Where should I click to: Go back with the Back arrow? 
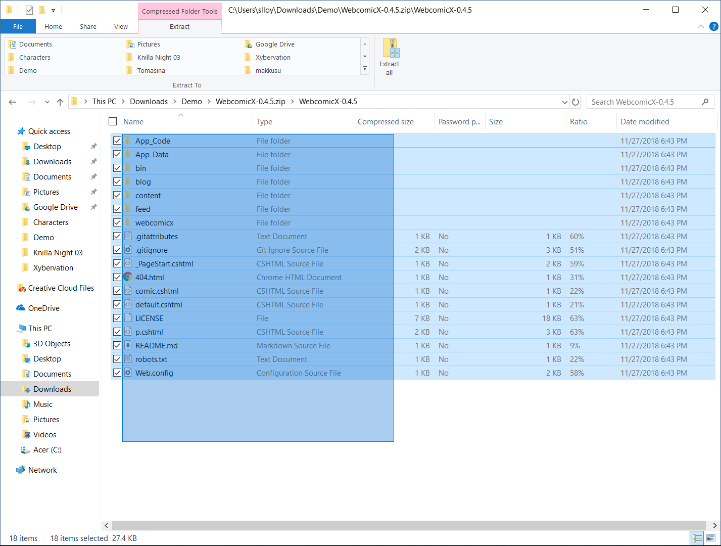click(x=13, y=102)
